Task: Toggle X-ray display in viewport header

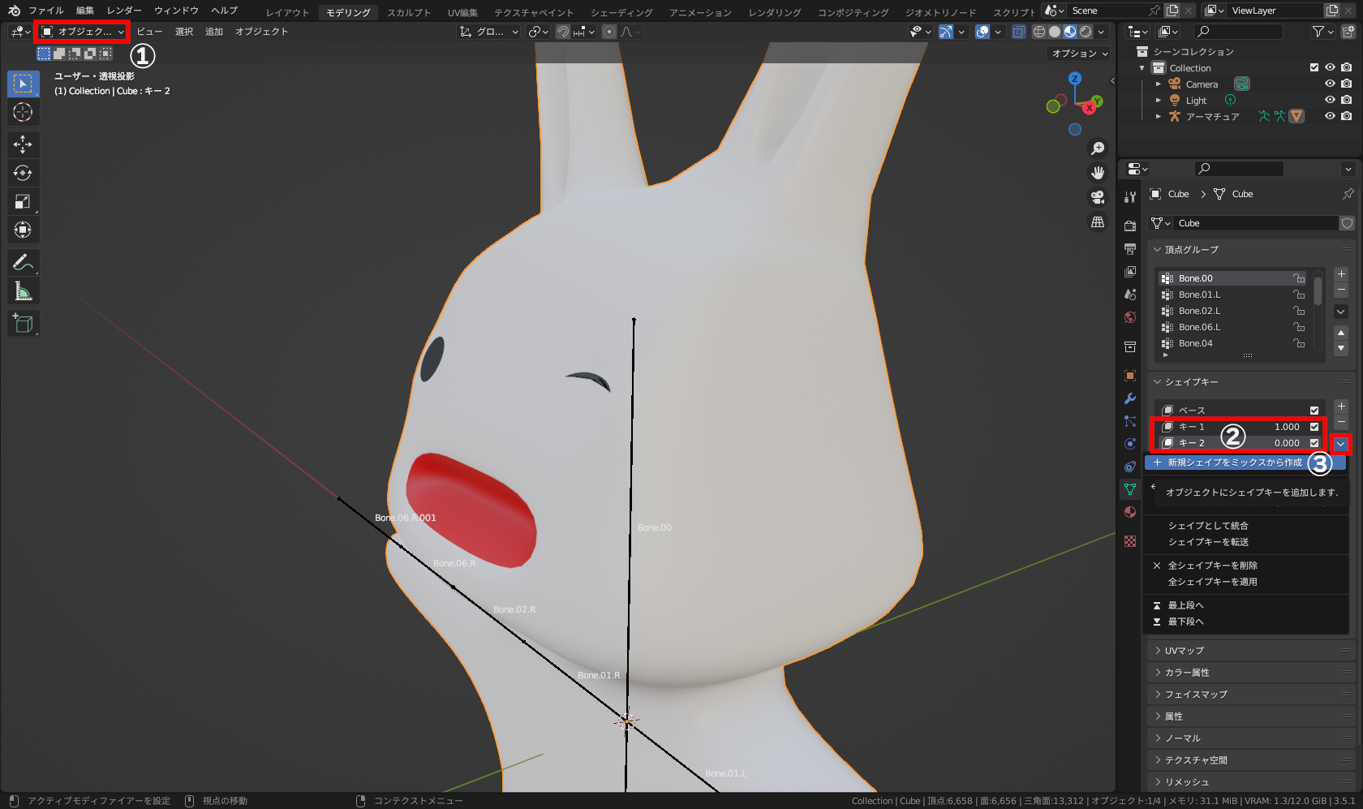Action: pos(1018,32)
